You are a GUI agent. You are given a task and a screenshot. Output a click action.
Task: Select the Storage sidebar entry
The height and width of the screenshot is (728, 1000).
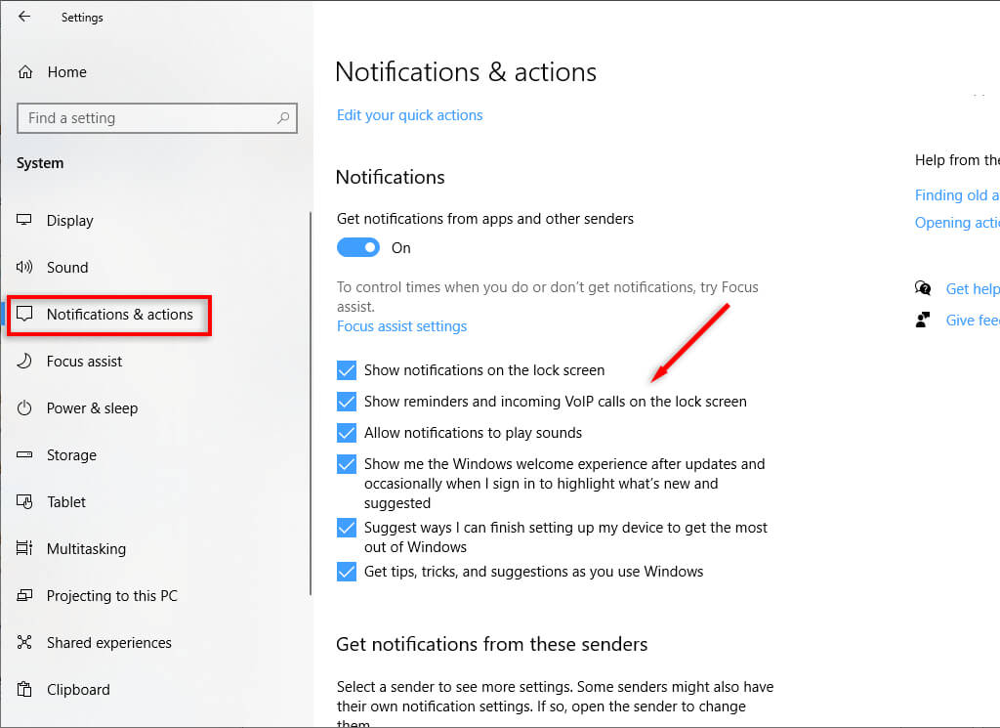click(71, 455)
